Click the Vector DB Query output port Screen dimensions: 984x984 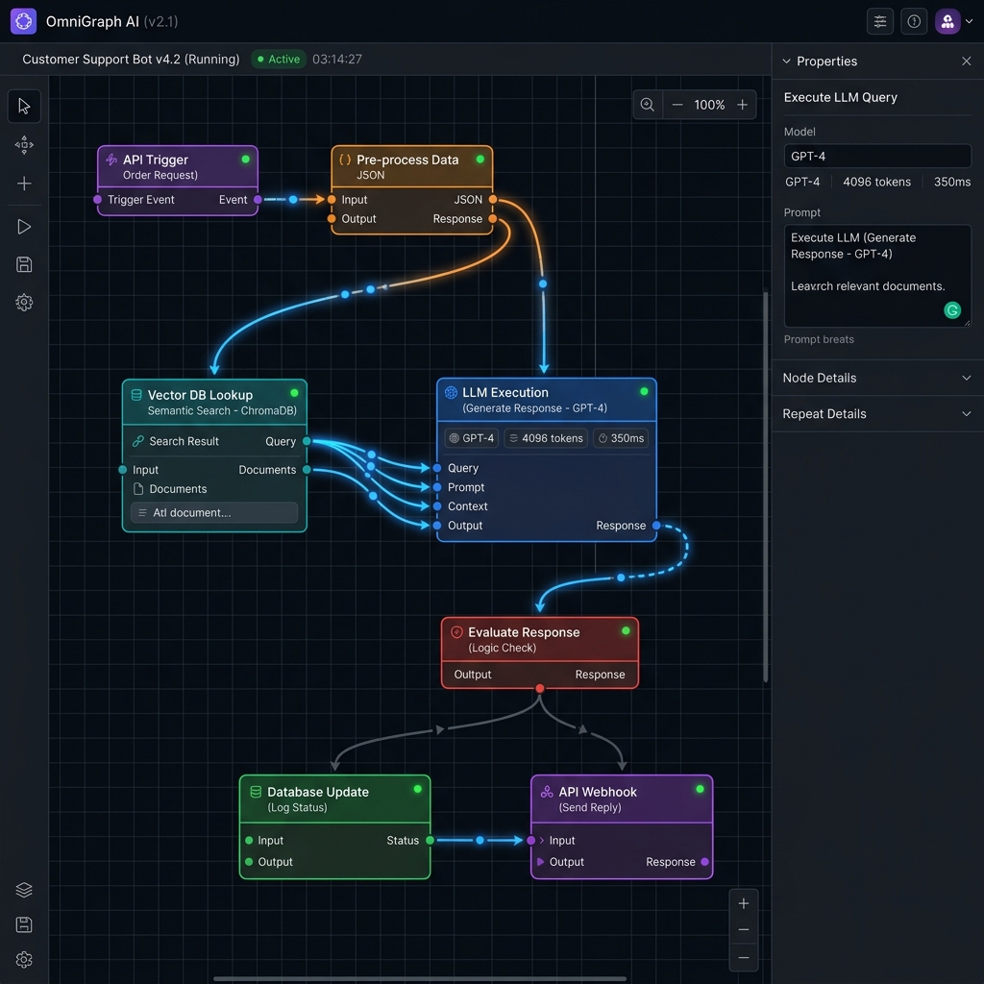pyautogui.click(x=307, y=441)
